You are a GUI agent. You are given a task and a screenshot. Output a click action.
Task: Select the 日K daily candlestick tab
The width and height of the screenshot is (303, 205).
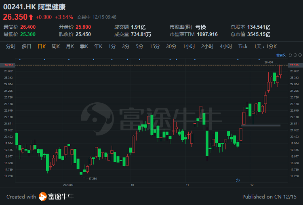42,46
